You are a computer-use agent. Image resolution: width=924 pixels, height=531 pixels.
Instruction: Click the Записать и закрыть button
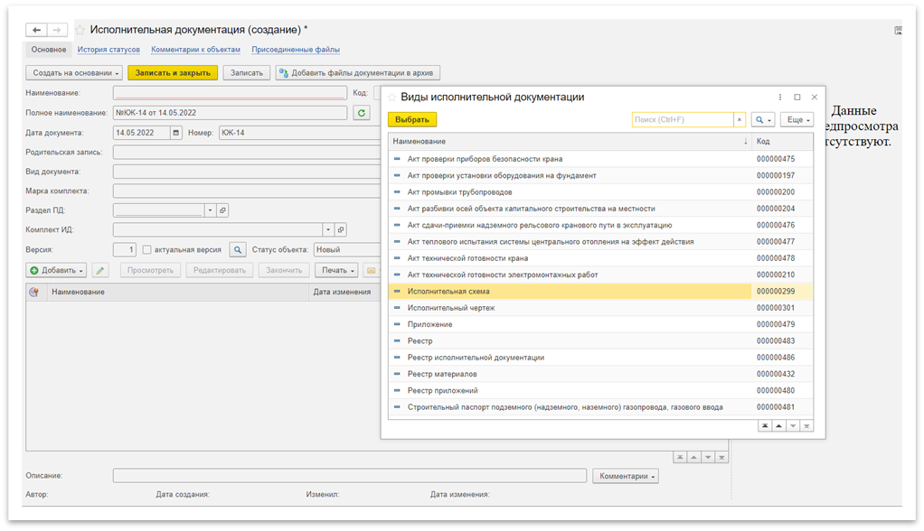[x=173, y=73]
